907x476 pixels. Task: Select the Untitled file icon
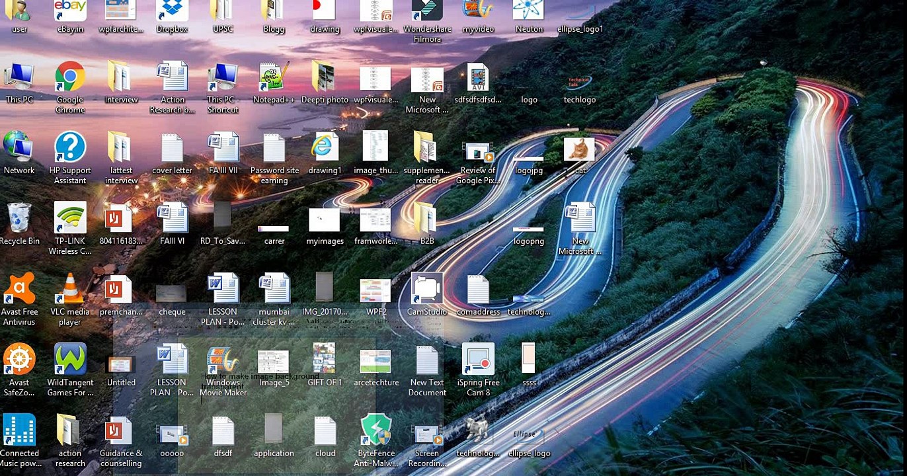pyautogui.click(x=121, y=364)
